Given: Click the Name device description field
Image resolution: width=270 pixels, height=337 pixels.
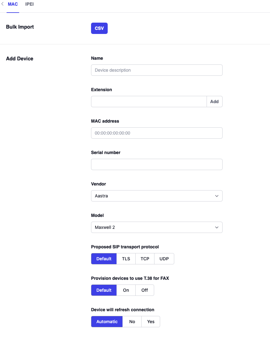Looking at the screenshot, I should tap(157, 70).
